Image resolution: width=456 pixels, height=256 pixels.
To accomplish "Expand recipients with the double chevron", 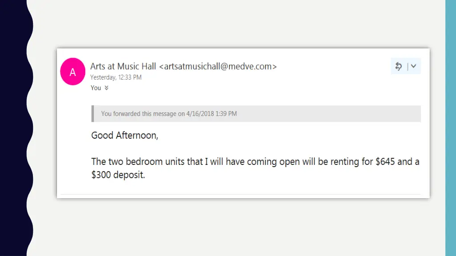I will (x=106, y=88).
